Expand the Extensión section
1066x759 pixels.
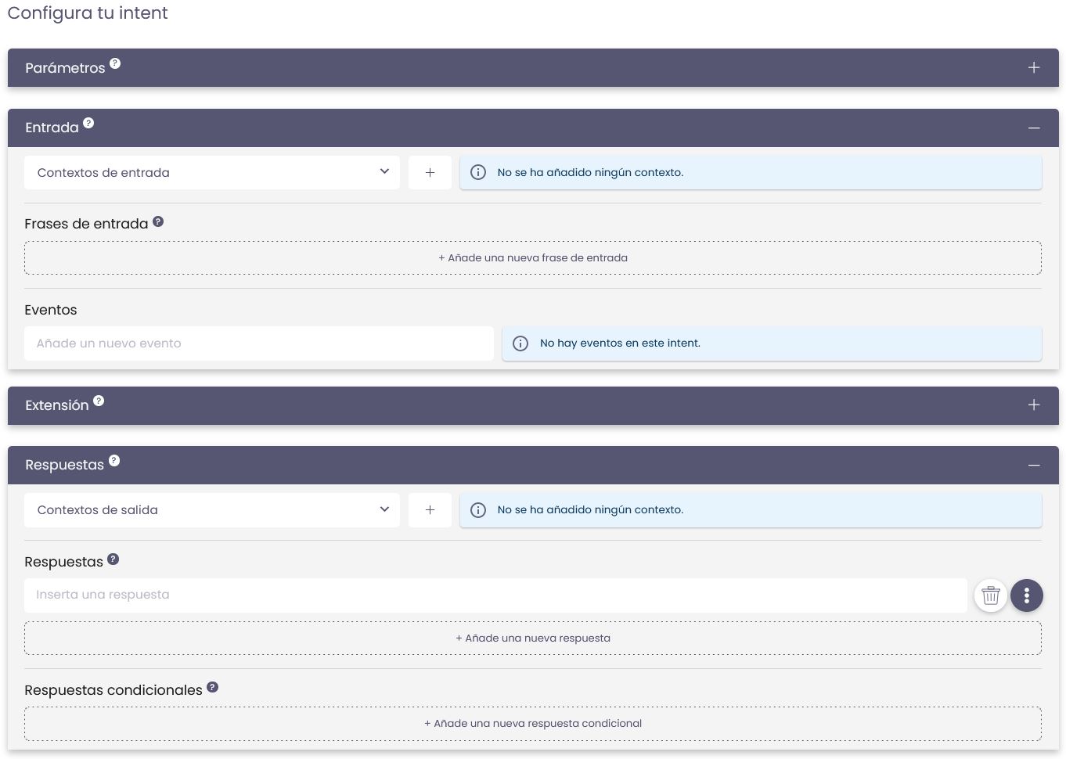coord(1033,405)
